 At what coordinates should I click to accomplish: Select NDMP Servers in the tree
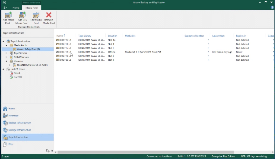click(21, 57)
